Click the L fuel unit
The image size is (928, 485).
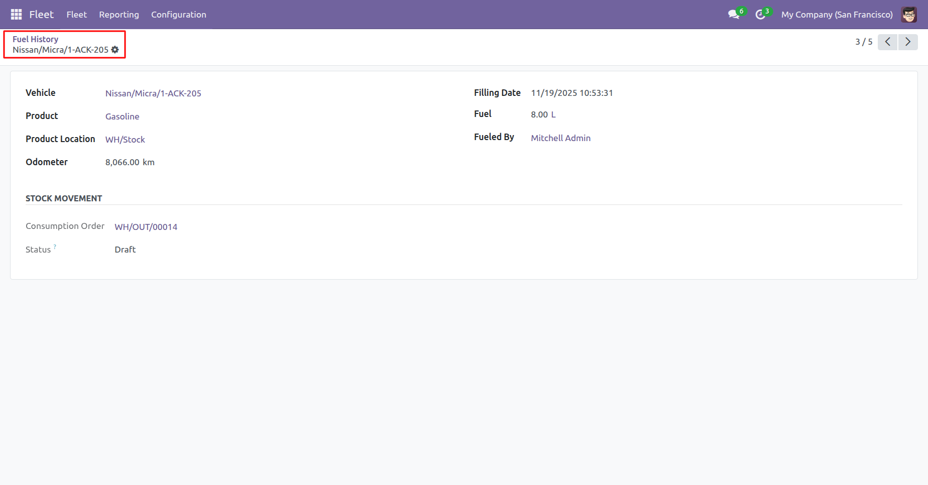[x=553, y=114]
